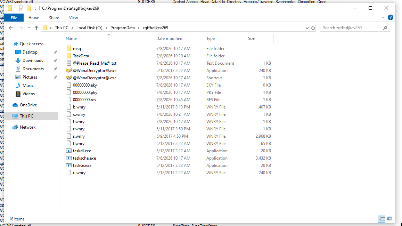Viewport: 402px width, 226px height.
Task: Go up one level with Up arrow
Action: (x=36, y=28)
